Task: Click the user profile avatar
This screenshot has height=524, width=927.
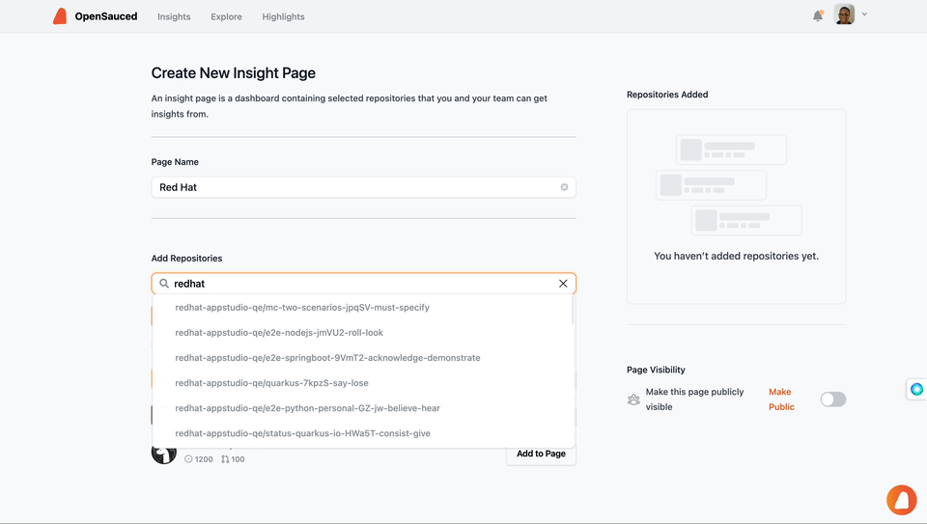Action: coord(844,15)
